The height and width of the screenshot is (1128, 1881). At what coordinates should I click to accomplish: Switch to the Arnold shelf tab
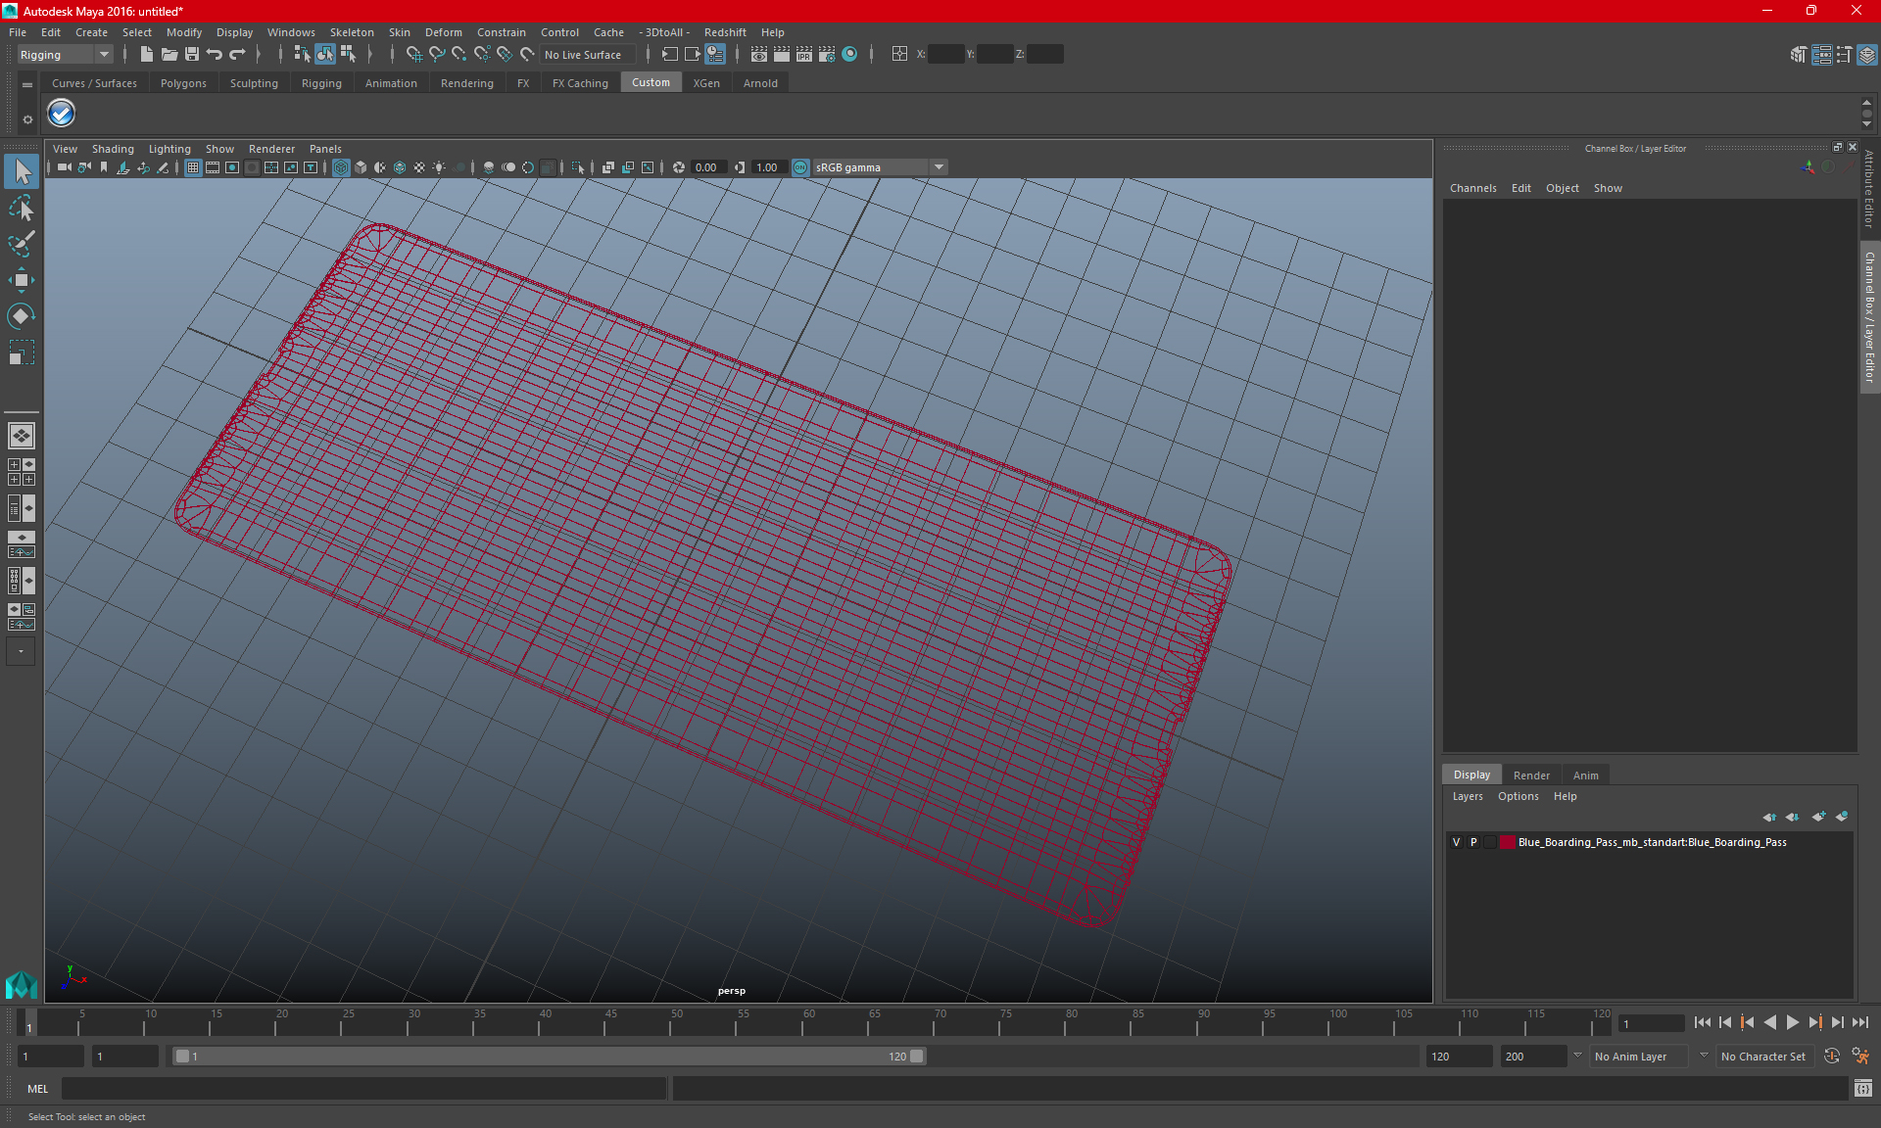[x=760, y=83]
